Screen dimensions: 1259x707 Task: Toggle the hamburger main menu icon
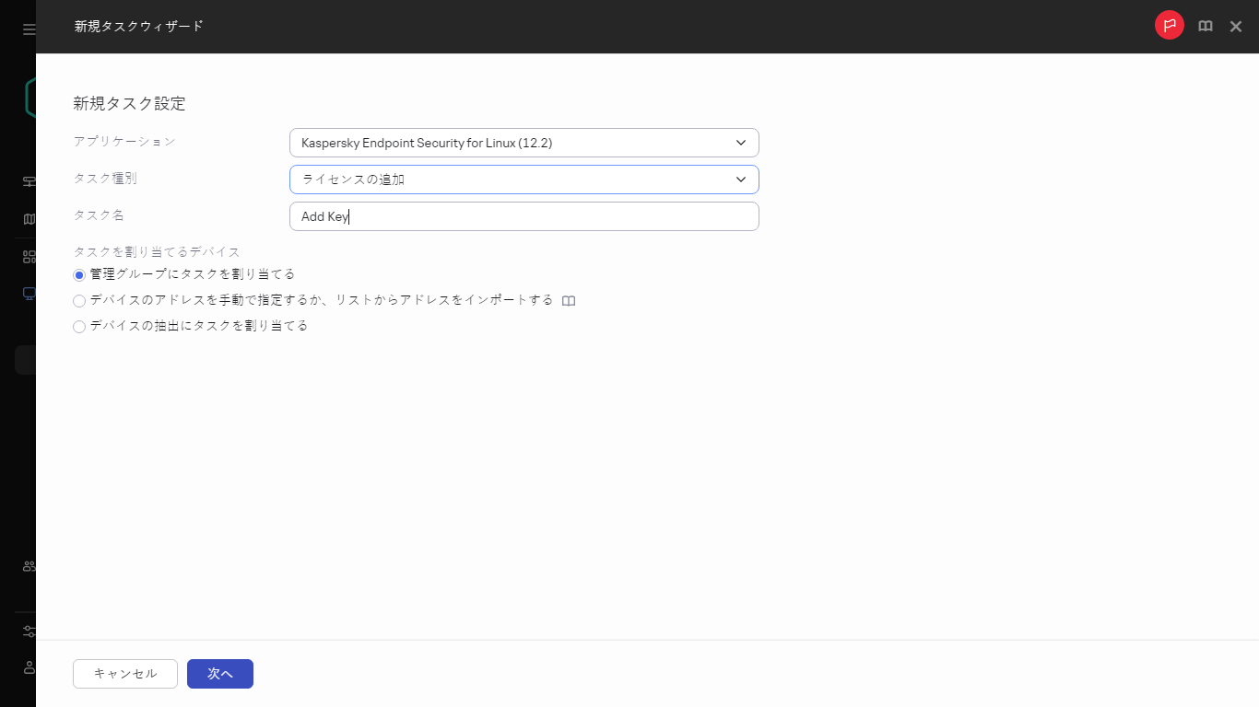[x=29, y=29]
